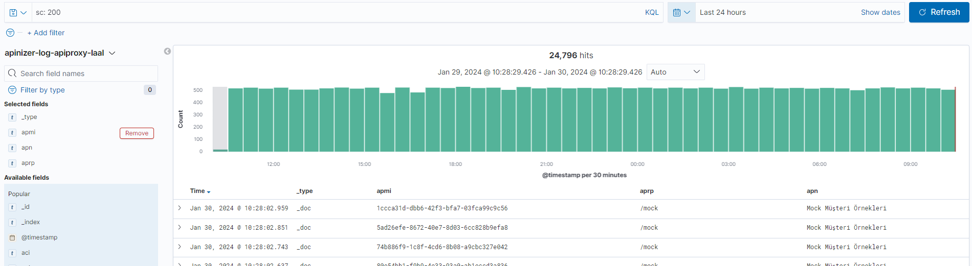The image size is (972, 266).
Task: Click the _type field type icon
Action: (x=12, y=117)
